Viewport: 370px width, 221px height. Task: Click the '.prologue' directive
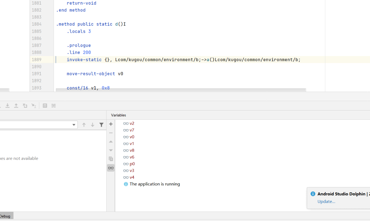coord(79,45)
